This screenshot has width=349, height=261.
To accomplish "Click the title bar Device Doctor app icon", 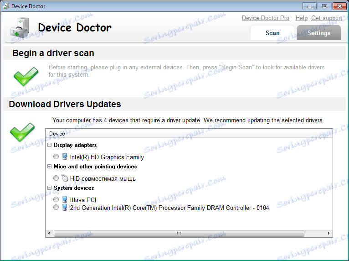I will pyautogui.click(x=6, y=6).
